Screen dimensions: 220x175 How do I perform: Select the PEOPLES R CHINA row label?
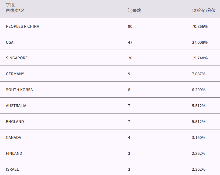click(x=23, y=26)
